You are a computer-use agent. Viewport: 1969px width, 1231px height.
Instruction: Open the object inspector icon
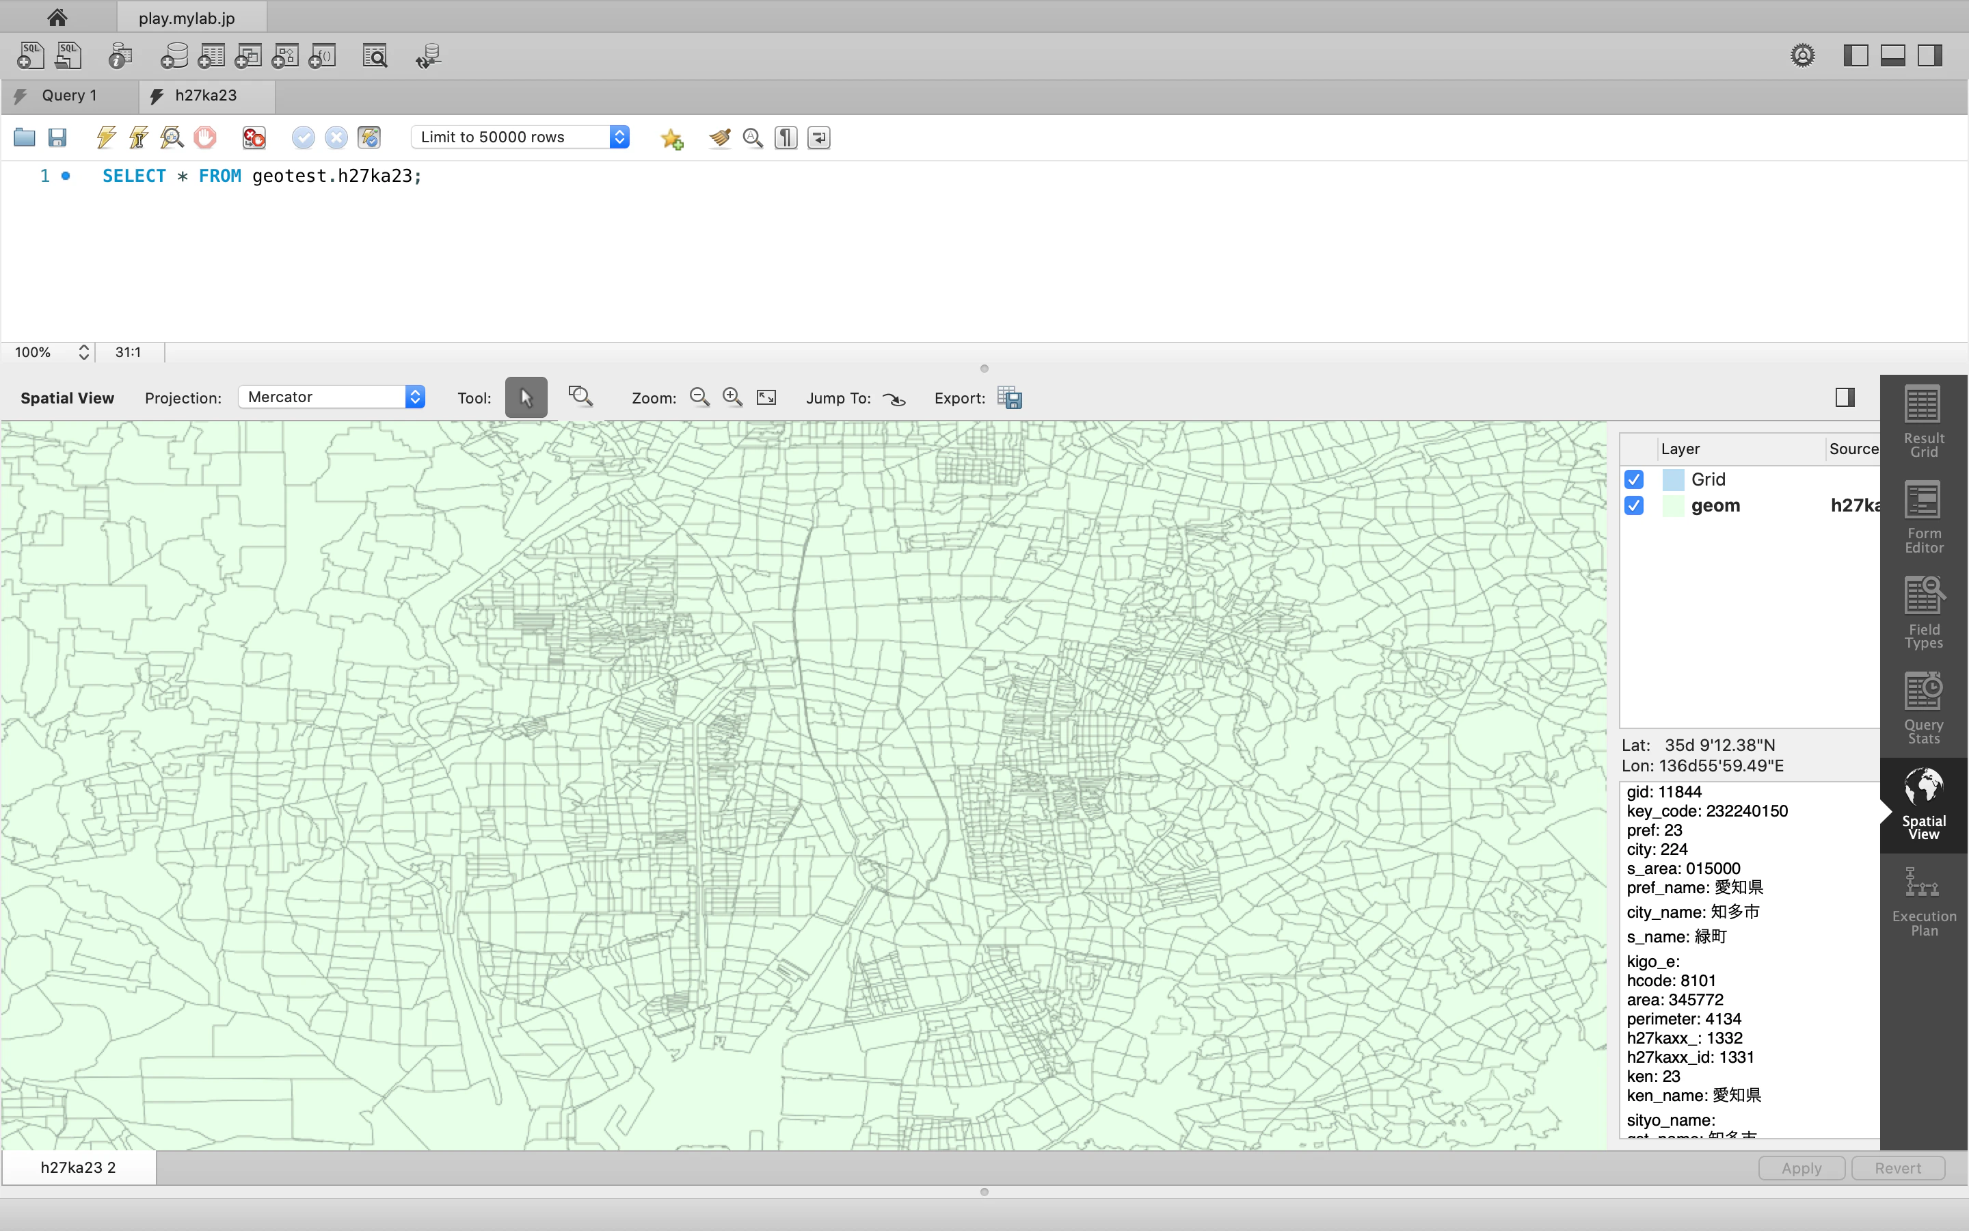(x=120, y=55)
